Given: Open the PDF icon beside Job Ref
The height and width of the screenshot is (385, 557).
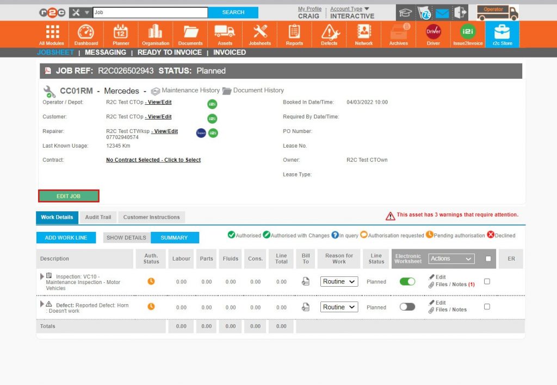Looking at the screenshot, I should point(48,71).
